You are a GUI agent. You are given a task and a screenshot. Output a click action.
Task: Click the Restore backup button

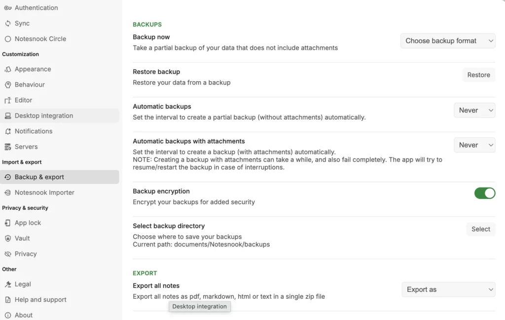coord(478,75)
